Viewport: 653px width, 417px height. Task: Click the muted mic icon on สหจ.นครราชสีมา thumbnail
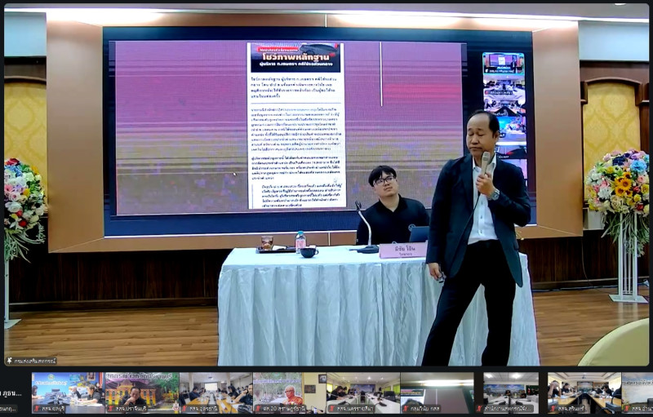click(x=331, y=408)
